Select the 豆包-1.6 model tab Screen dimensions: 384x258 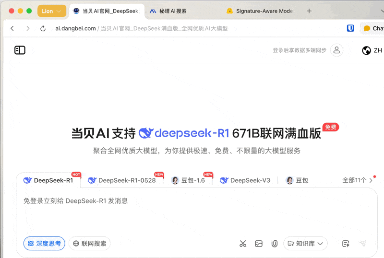[188, 180]
